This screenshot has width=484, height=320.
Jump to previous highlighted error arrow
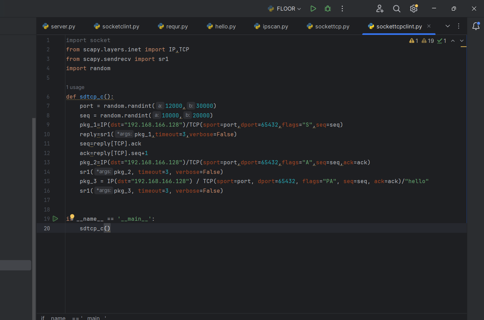tap(453, 41)
